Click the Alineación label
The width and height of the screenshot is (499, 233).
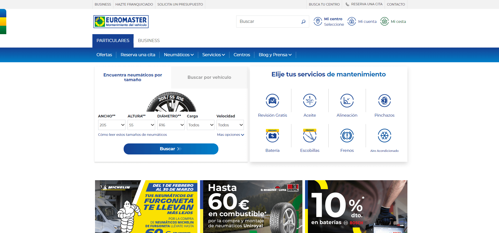click(x=347, y=115)
